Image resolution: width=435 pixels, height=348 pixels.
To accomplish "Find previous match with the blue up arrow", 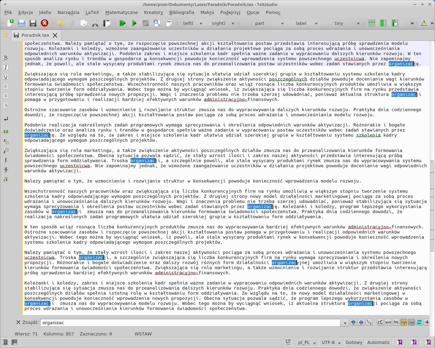I will click(361, 322).
